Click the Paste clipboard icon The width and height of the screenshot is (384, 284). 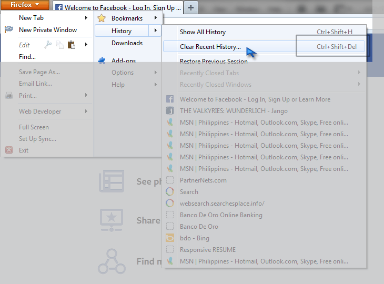click(72, 45)
